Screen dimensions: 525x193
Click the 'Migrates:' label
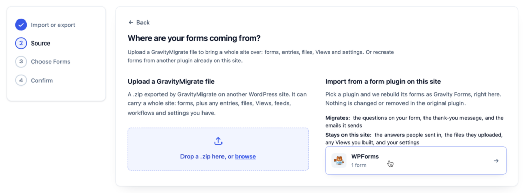pyautogui.click(x=337, y=118)
